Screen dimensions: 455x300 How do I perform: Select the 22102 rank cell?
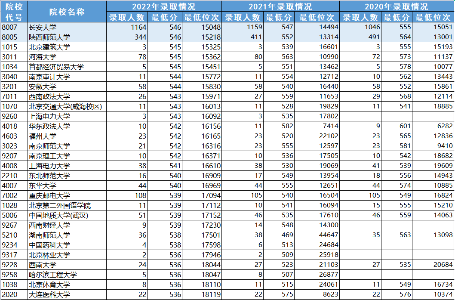[x=317, y=136]
